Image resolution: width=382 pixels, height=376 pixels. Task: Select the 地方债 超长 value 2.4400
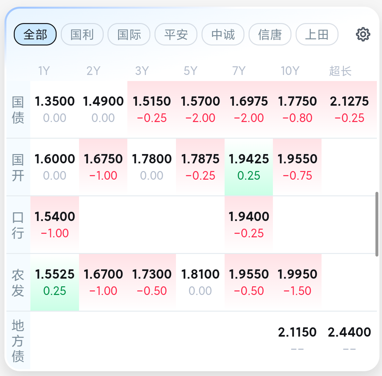pos(349,332)
